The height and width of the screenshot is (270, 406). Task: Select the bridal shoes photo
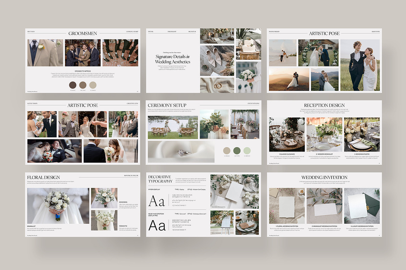pos(217,60)
